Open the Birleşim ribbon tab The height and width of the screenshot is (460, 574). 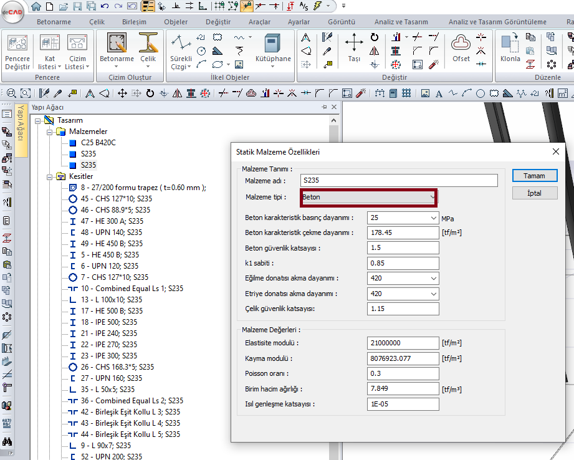[134, 22]
